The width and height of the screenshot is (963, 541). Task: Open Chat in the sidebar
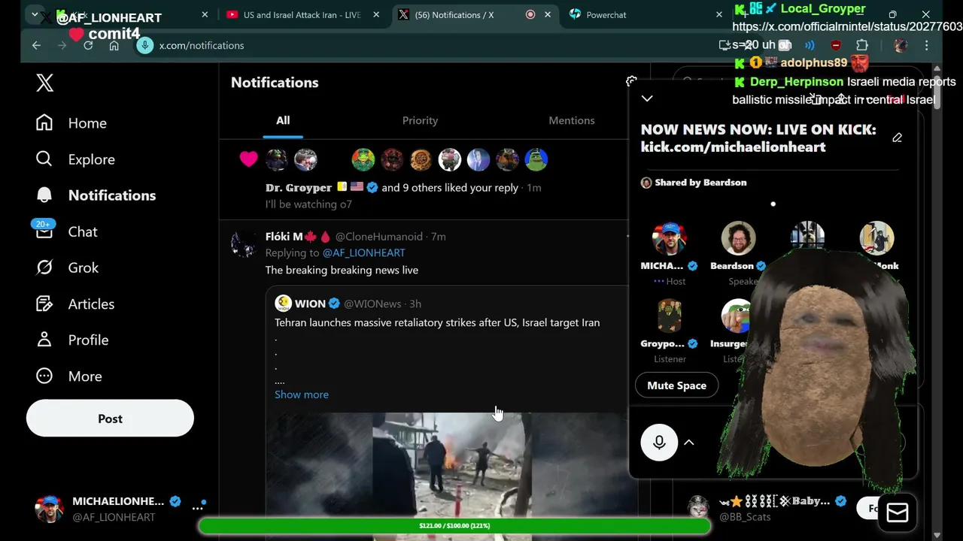66,231
